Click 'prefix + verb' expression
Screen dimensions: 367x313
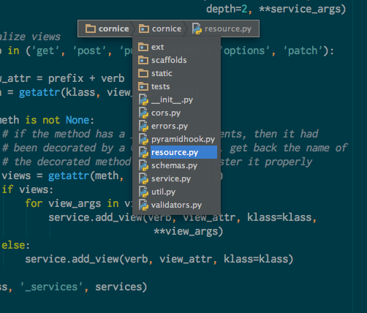(x=86, y=78)
